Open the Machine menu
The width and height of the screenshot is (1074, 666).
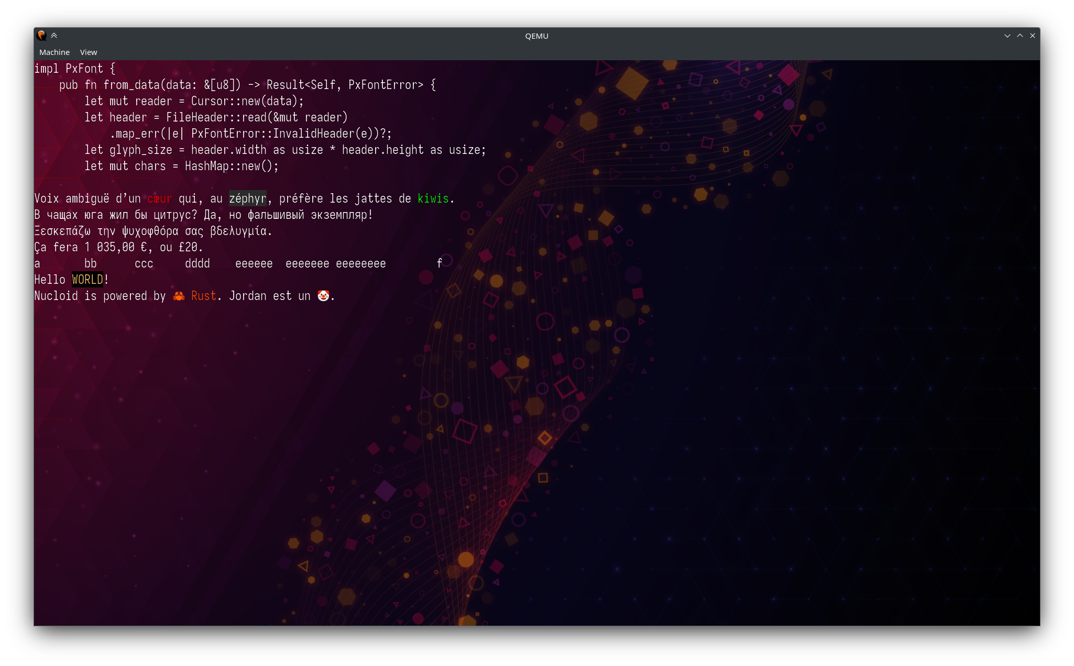(54, 52)
